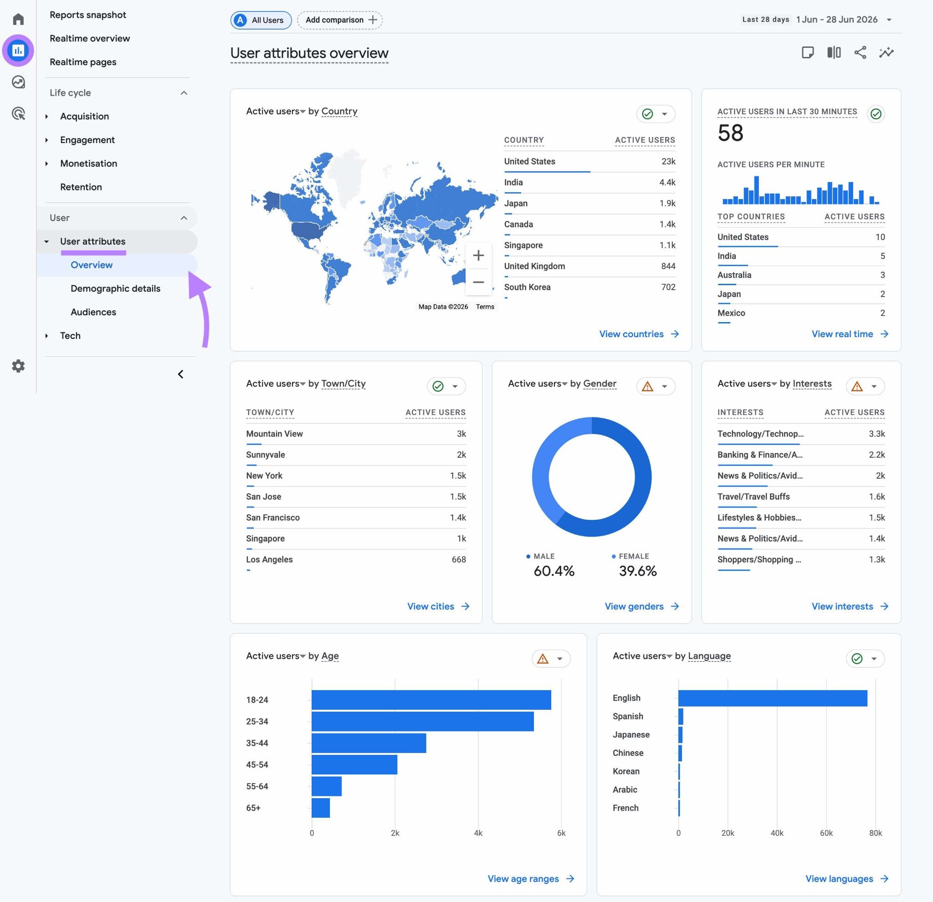Change the Active users metric on Language card
This screenshot has width=933, height=902.
click(x=643, y=656)
